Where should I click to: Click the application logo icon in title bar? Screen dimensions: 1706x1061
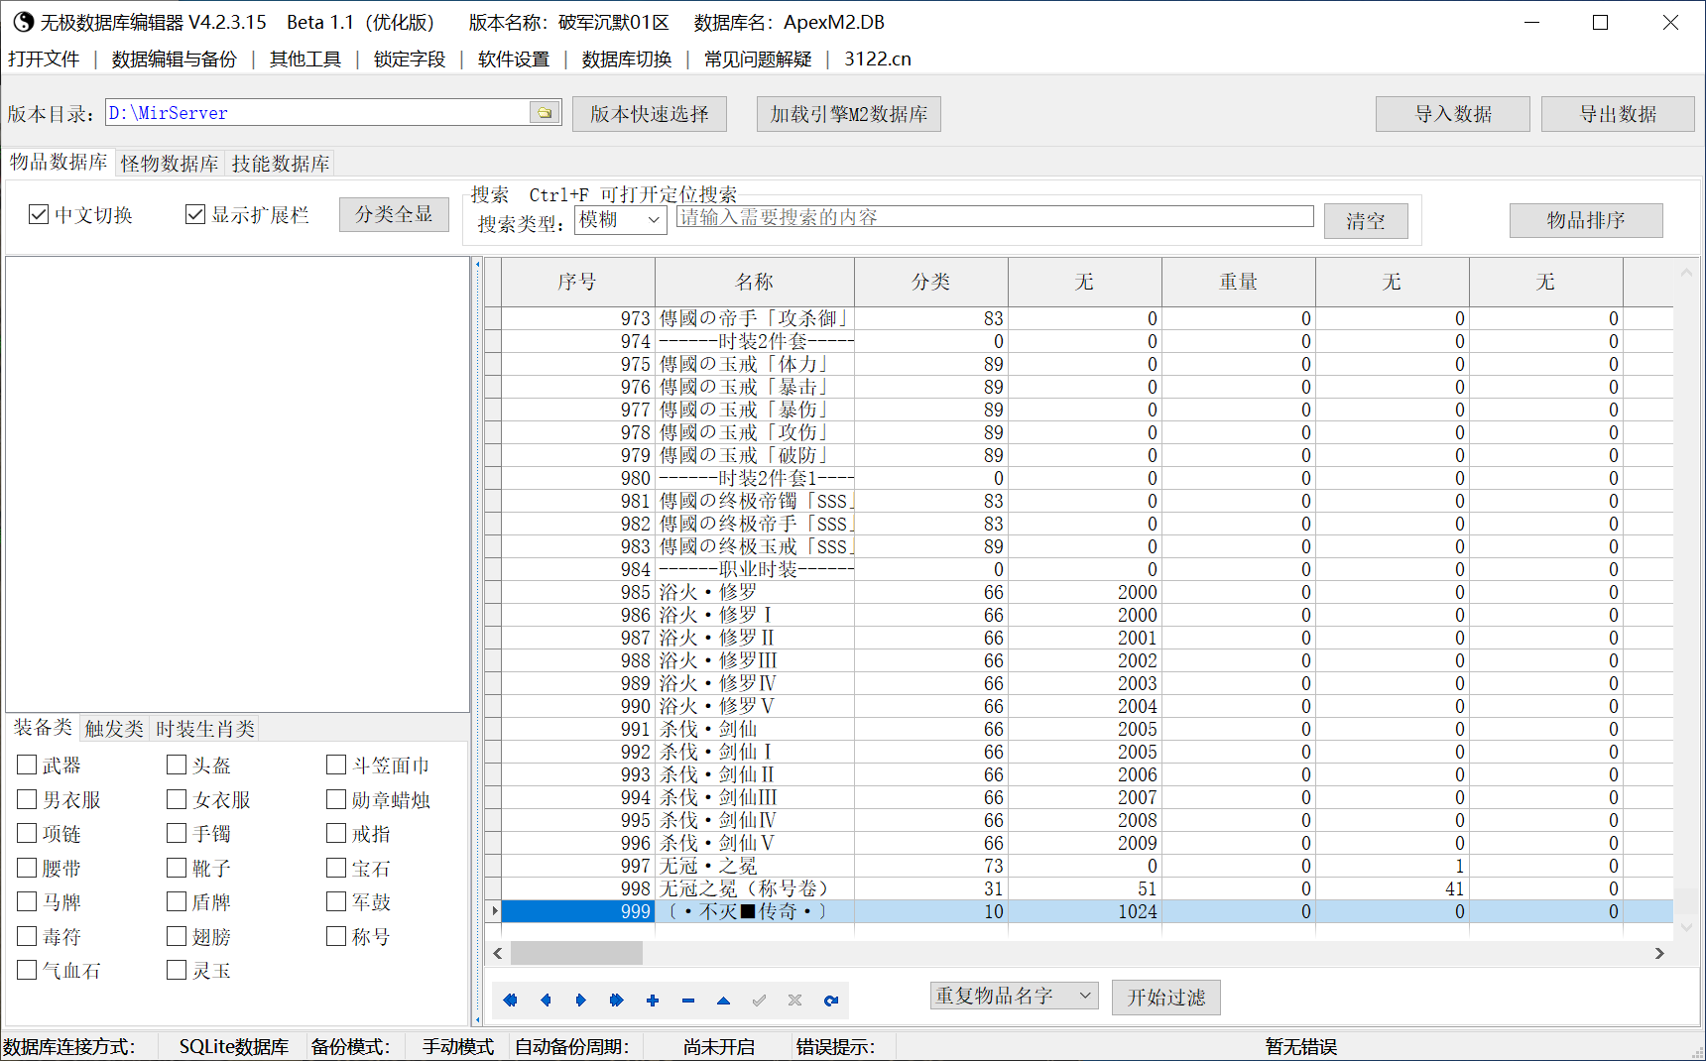click(23, 22)
